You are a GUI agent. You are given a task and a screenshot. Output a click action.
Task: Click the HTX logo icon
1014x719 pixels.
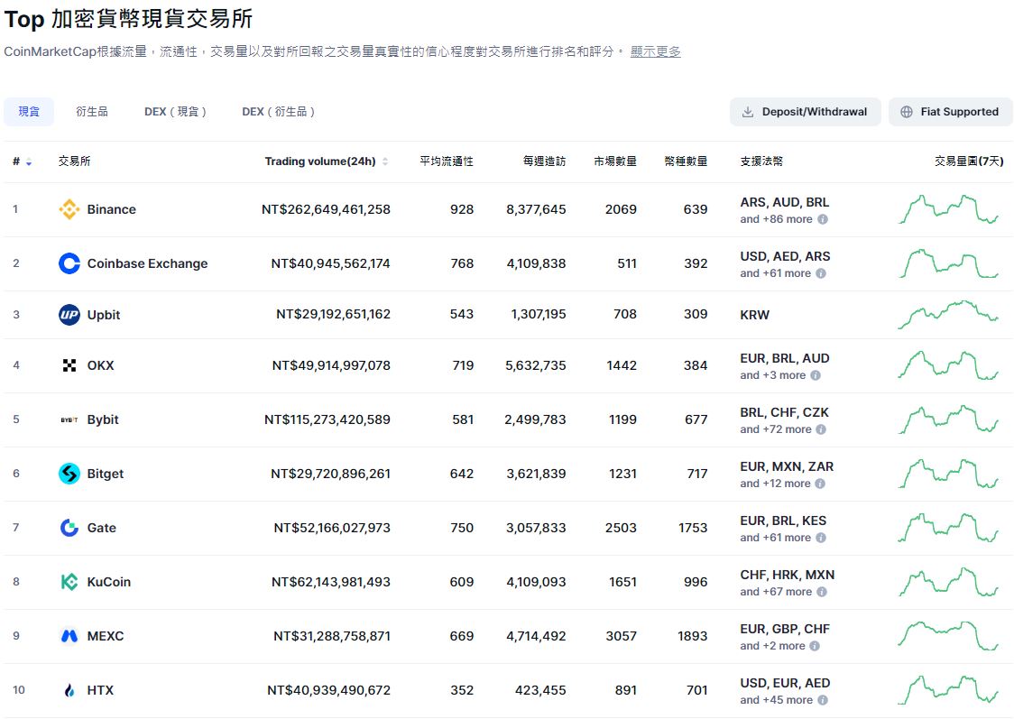tap(69, 690)
